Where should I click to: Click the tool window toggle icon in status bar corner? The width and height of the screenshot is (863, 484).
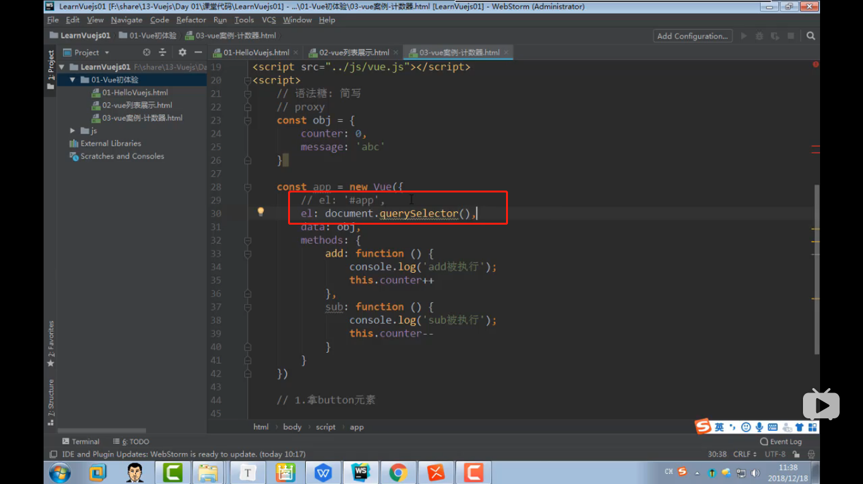tap(54, 454)
